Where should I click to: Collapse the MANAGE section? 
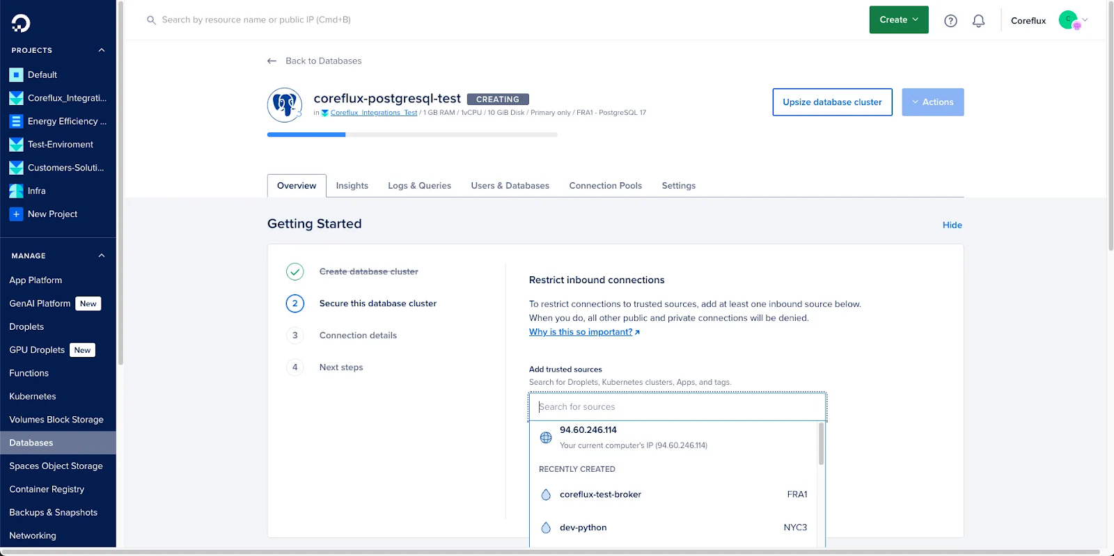pos(102,255)
